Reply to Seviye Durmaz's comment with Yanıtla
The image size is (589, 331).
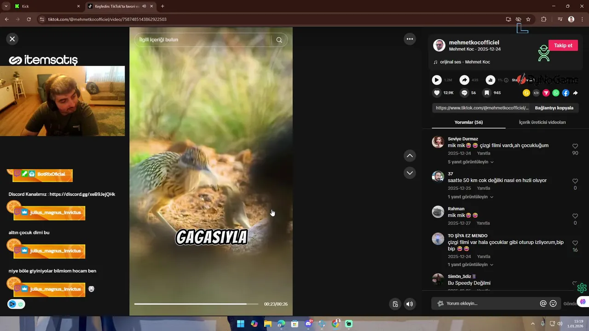pos(483,154)
